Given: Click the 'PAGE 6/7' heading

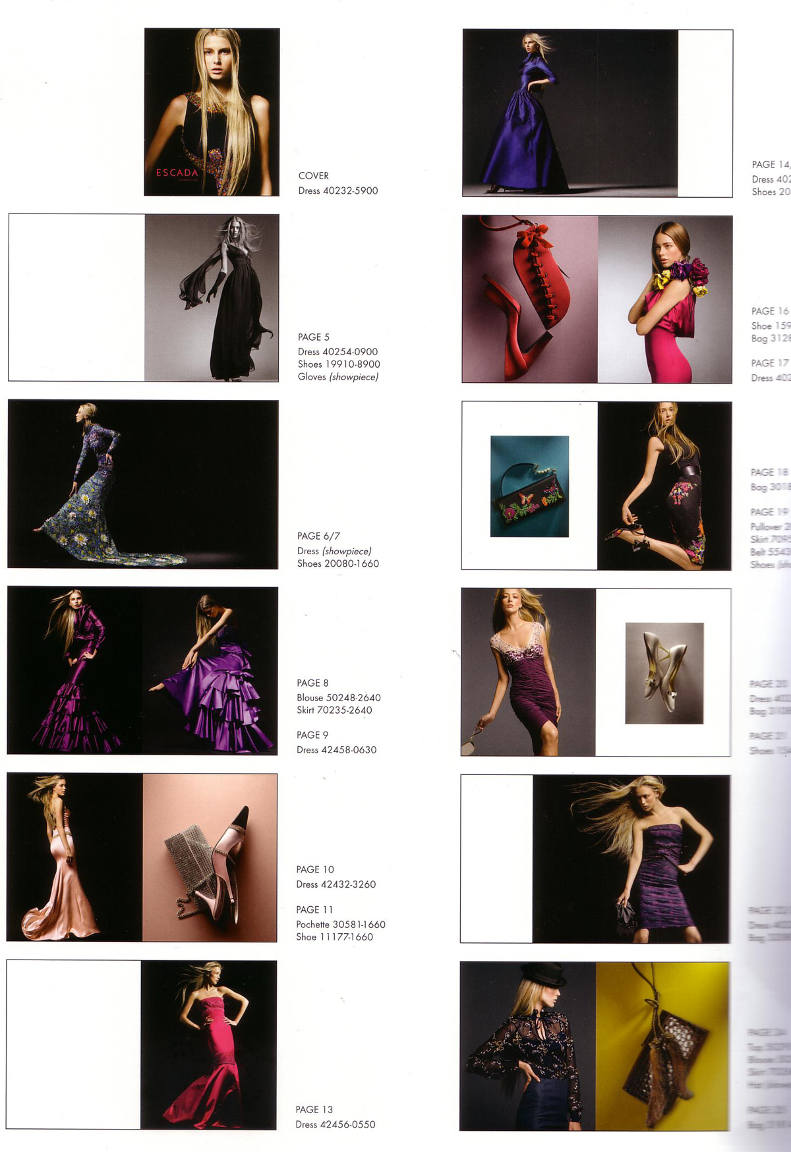Looking at the screenshot, I should coord(318,536).
